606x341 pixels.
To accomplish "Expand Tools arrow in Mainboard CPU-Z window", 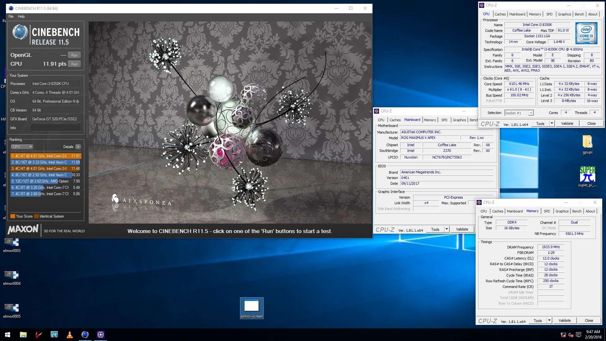I will (x=447, y=230).
